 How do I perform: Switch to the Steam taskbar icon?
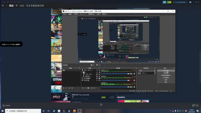pyautogui.click(x=69, y=111)
